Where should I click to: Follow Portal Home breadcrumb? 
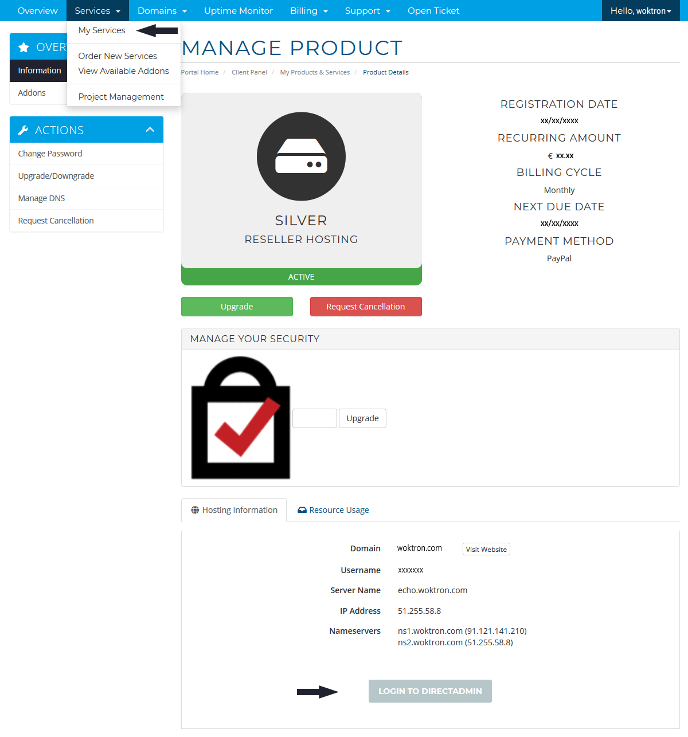pos(200,72)
